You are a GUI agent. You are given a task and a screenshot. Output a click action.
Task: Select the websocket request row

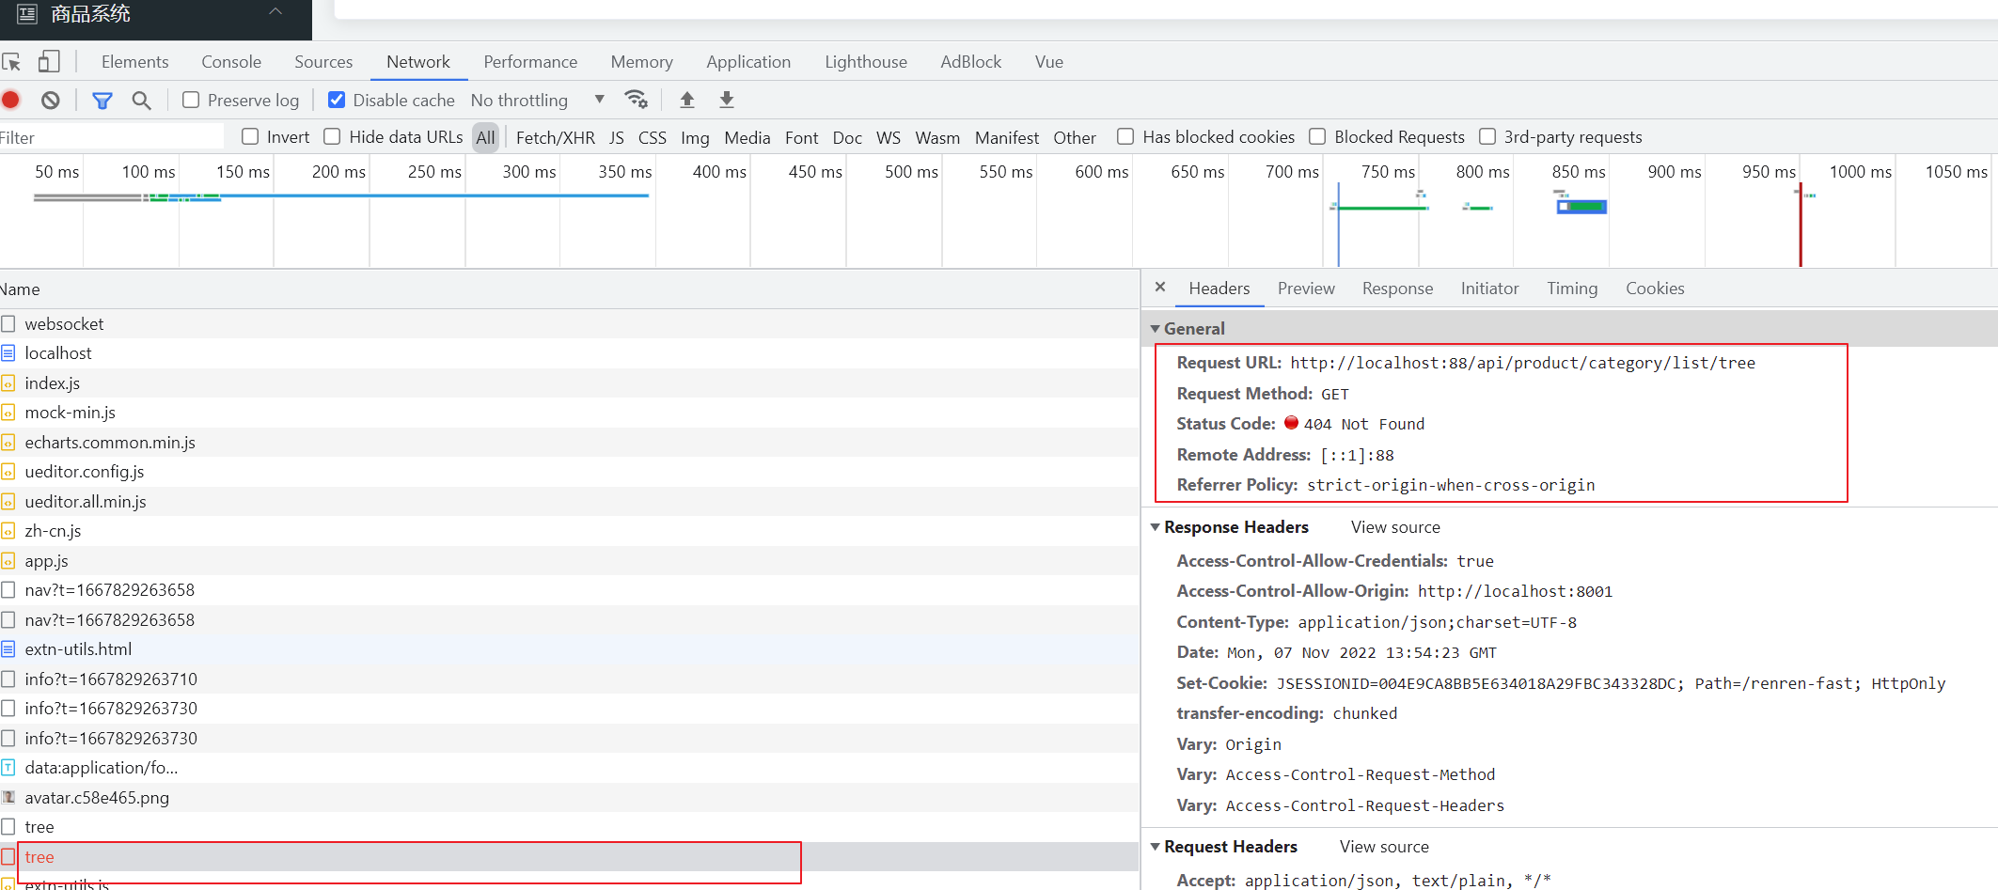pyautogui.click(x=569, y=324)
